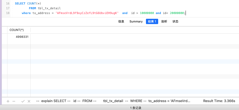Click the apply changes checkmark icon
239x110 pixels.
(23, 101)
